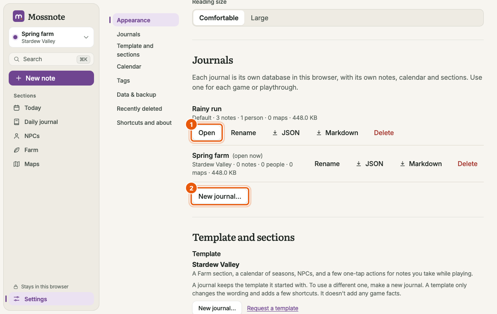Delete the Rainy run journal
The height and width of the screenshot is (314, 497).
point(384,133)
